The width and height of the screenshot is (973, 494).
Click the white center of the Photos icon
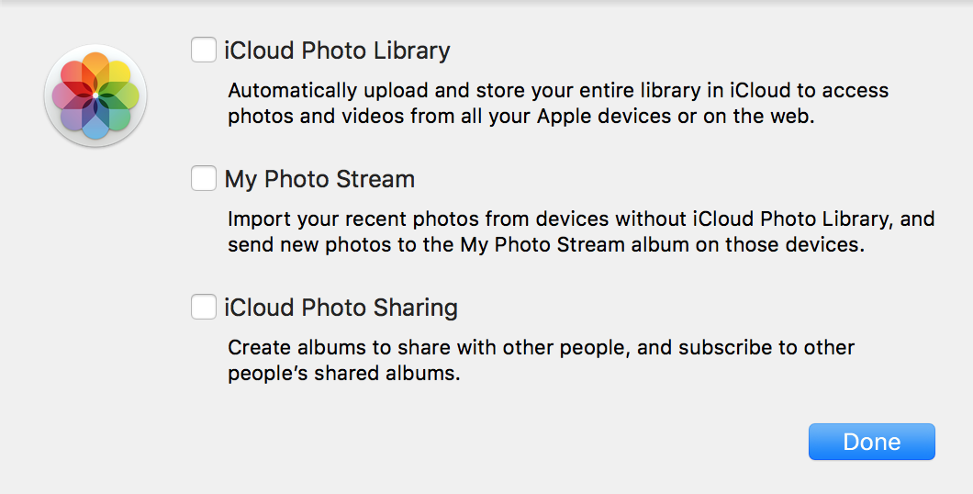pos(95,95)
